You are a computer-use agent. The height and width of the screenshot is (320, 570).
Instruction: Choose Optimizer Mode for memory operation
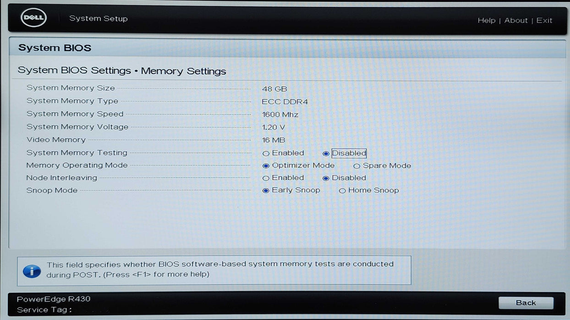tap(266, 166)
